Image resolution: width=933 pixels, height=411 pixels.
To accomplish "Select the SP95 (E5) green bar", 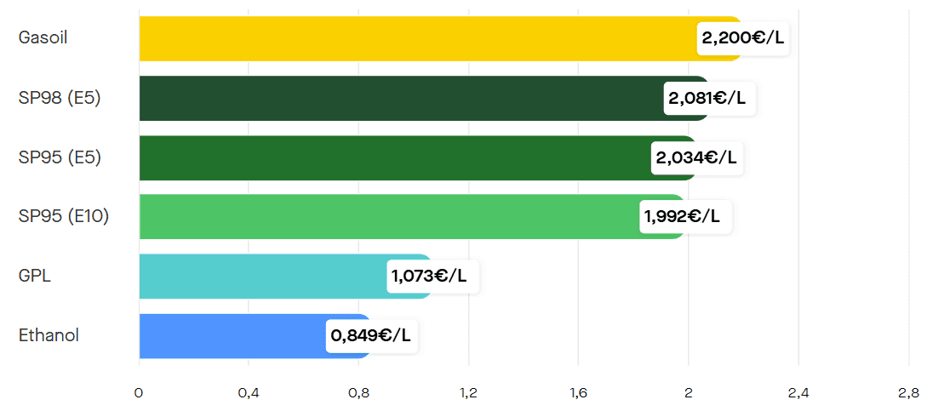I will click(x=393, y=157).
